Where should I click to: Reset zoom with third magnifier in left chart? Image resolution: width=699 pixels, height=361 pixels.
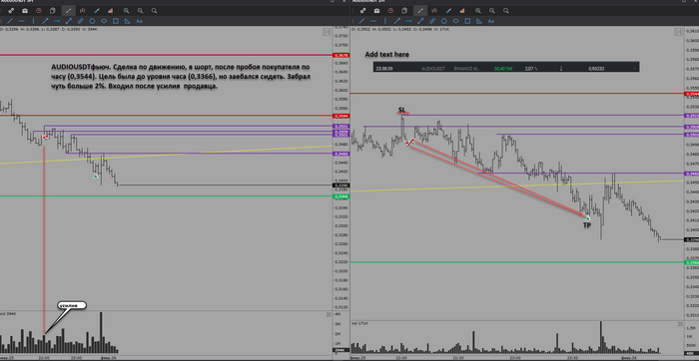point(154,10)
